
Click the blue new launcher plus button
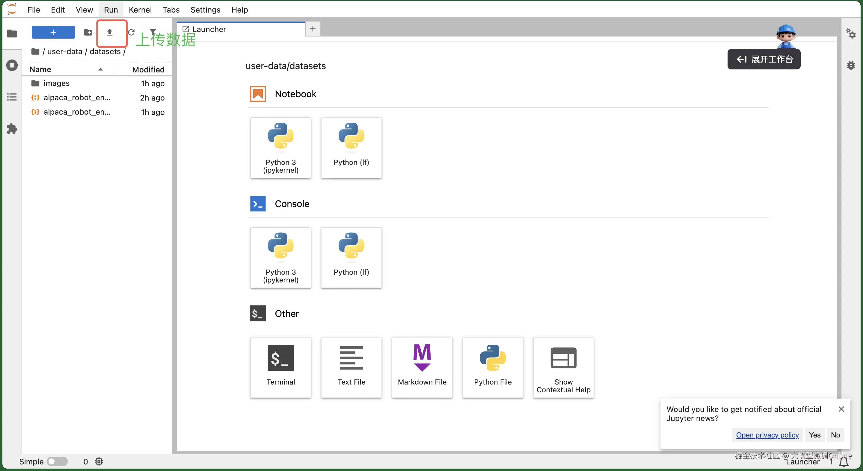[53, 32]
